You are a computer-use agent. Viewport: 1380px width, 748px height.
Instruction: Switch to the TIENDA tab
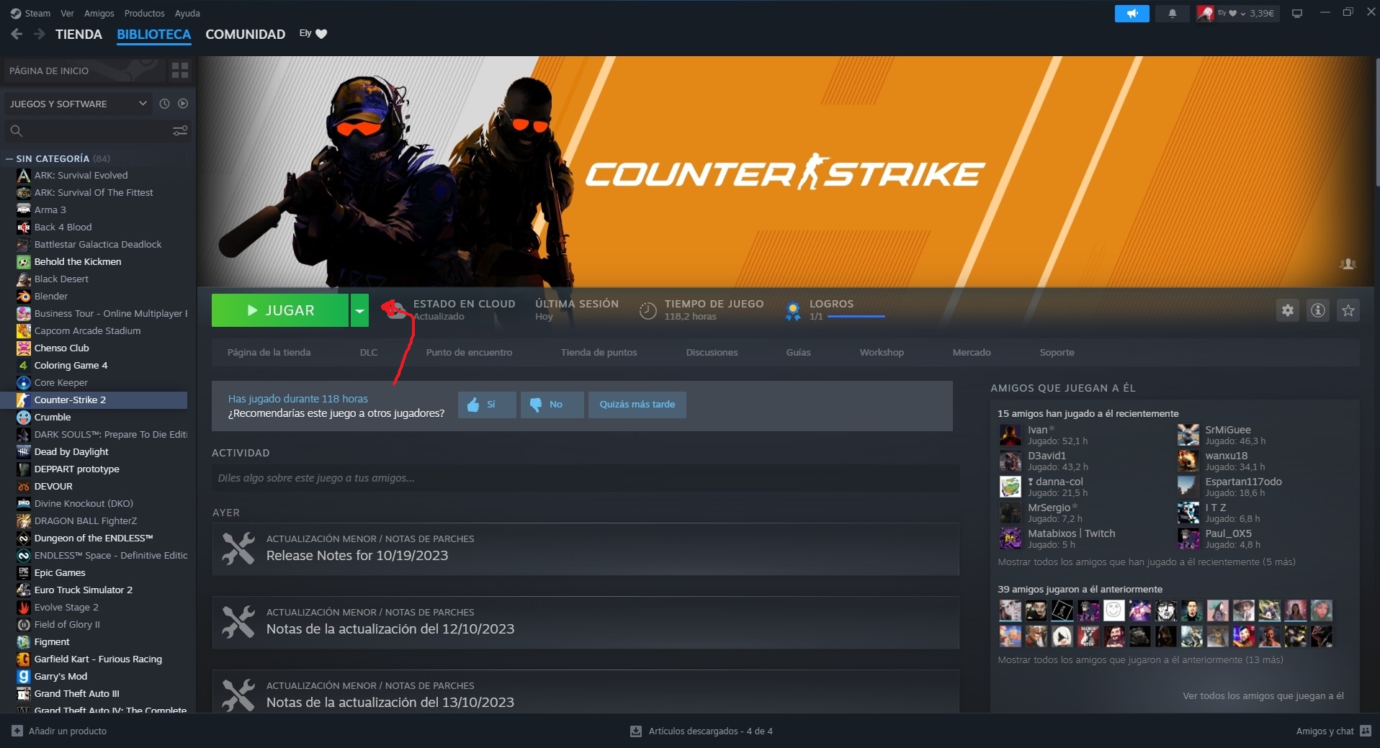(79, 34)
